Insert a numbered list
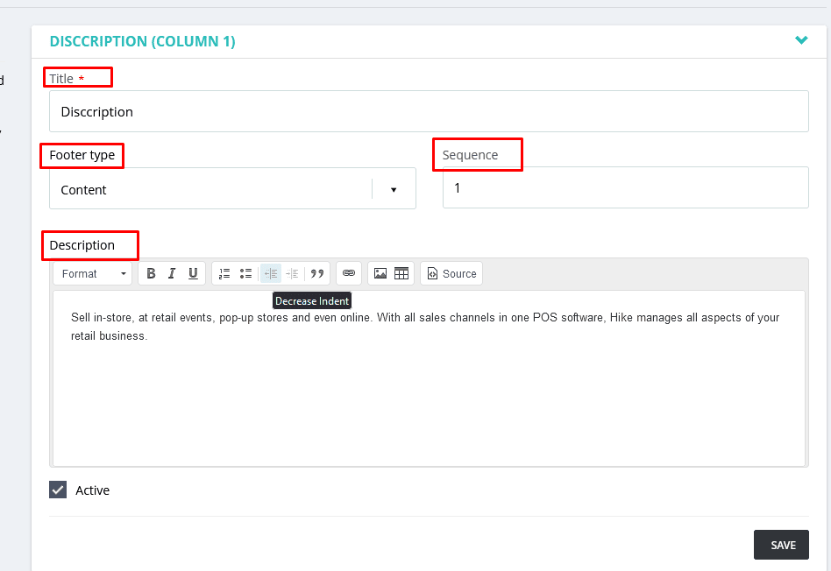 (x=224, y=273)
